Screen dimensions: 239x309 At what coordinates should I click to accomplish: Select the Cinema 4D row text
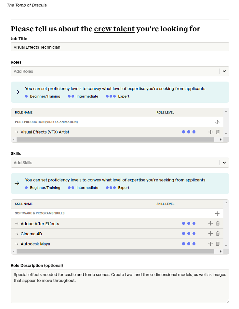[x=31, y=234]
